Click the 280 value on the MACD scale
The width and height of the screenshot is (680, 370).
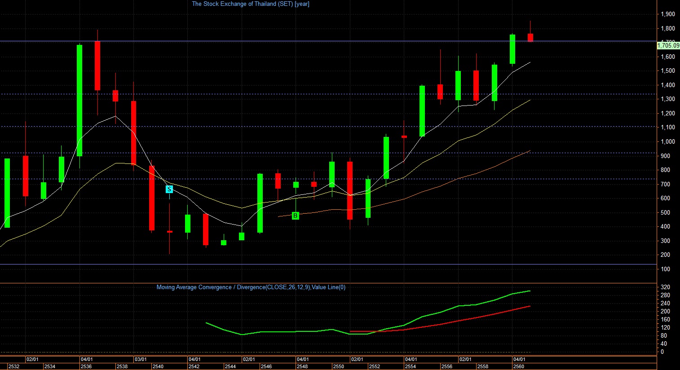(666, 295)
